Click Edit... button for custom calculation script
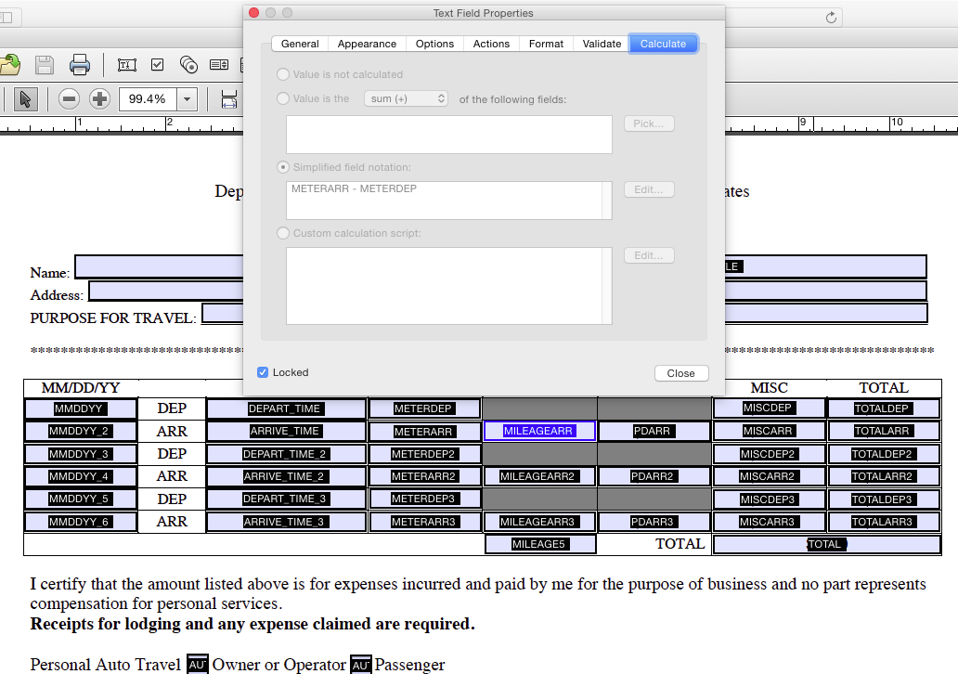 [649, 255]
